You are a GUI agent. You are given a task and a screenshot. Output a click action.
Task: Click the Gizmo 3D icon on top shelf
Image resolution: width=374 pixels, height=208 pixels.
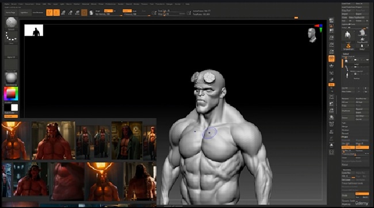tap(84, 13)
